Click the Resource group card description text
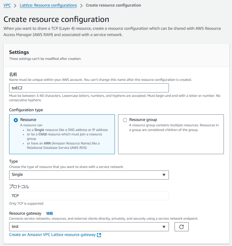The image size is (232, 246). tap(174, 128)
